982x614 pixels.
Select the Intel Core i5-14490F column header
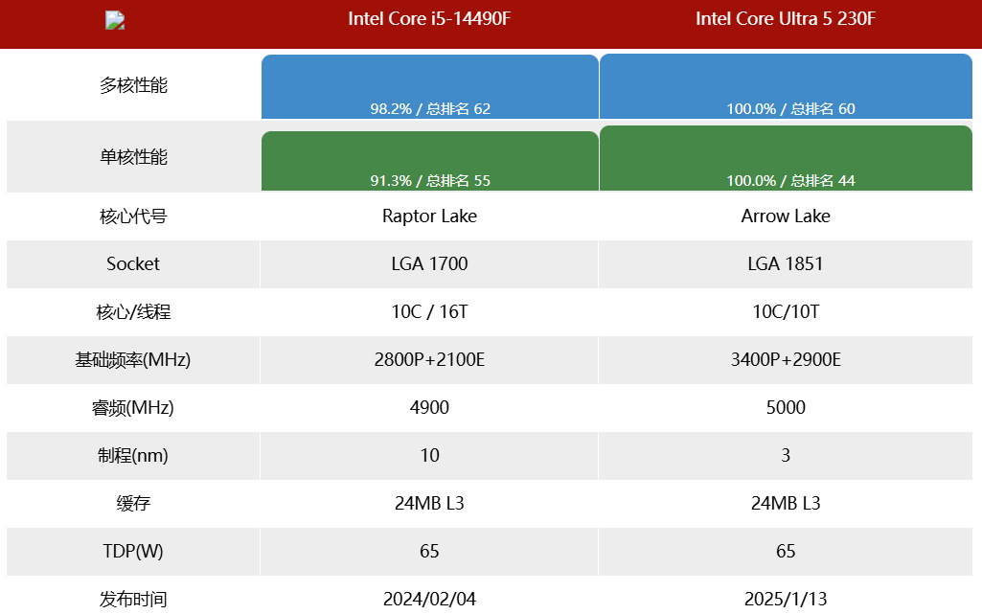[x=429, y=19]
